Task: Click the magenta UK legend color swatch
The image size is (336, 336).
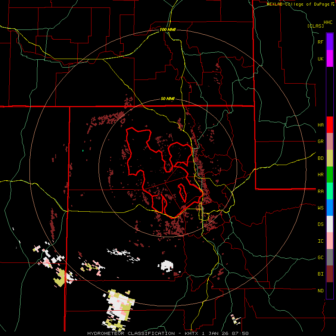Action: (x=330, y=59)
